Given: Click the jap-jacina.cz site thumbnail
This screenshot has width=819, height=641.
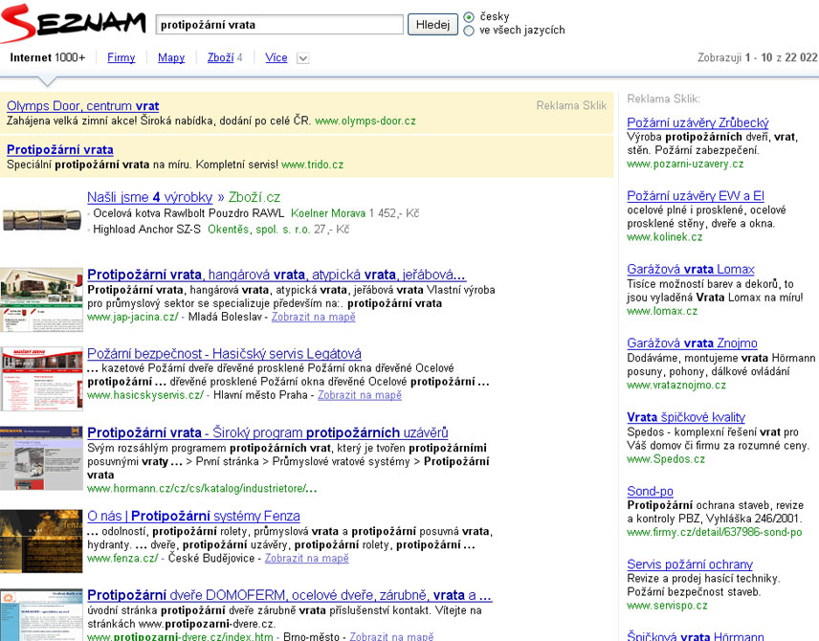Looking at the screenshot, I should [x=42, y=299].
